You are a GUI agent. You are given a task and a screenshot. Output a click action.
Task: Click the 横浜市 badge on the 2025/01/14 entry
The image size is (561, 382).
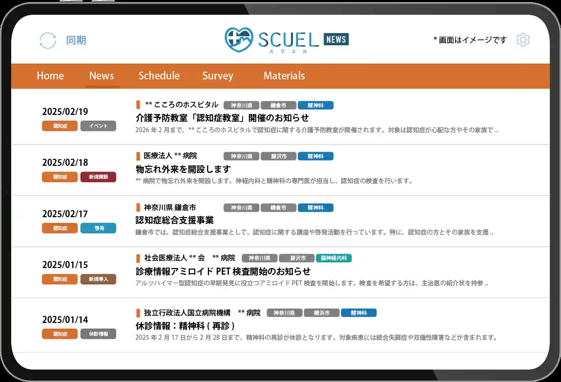click(322, 313)
